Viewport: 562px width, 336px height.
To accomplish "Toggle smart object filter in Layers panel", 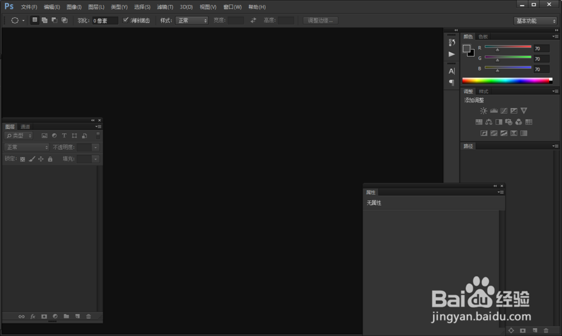I will pyautogui.click(x=85, y=136).
